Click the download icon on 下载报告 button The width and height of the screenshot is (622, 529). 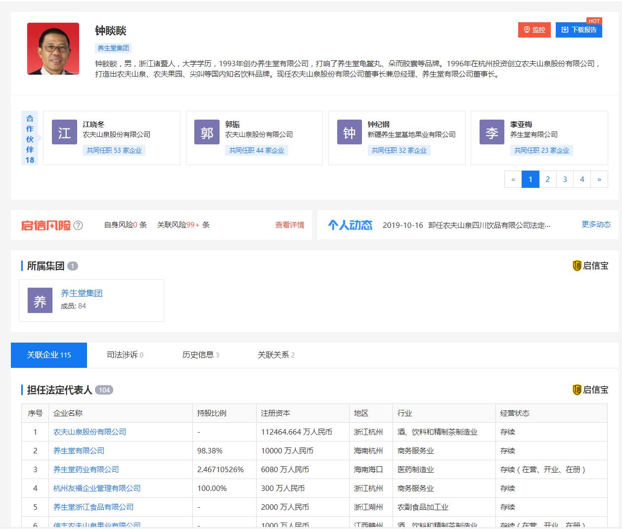[x=565, y=30]
